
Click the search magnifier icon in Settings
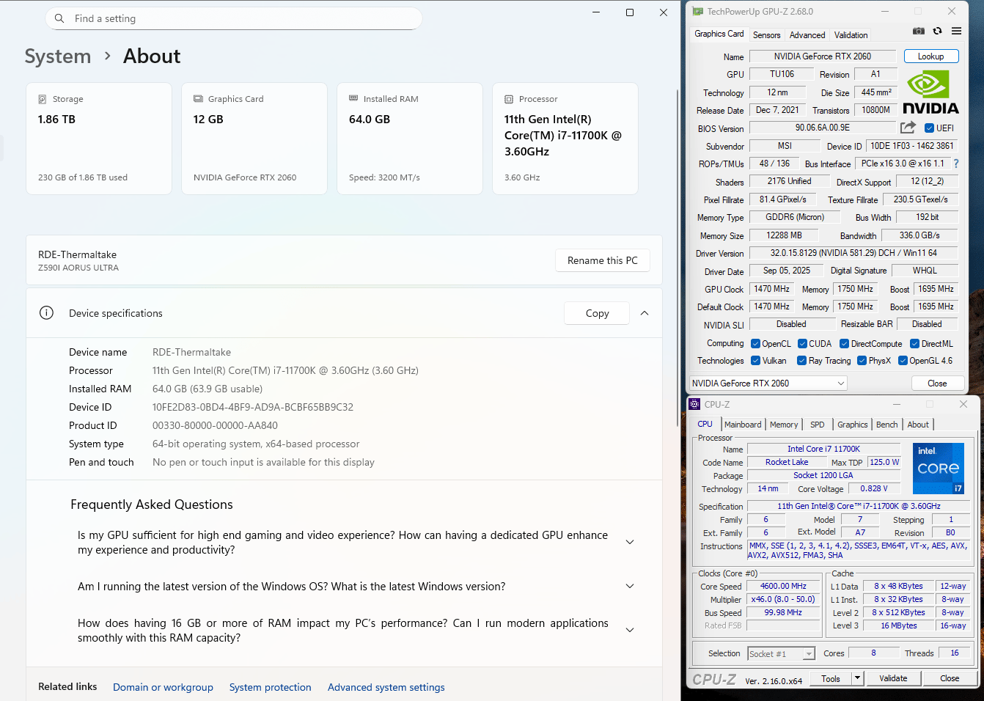59,18
